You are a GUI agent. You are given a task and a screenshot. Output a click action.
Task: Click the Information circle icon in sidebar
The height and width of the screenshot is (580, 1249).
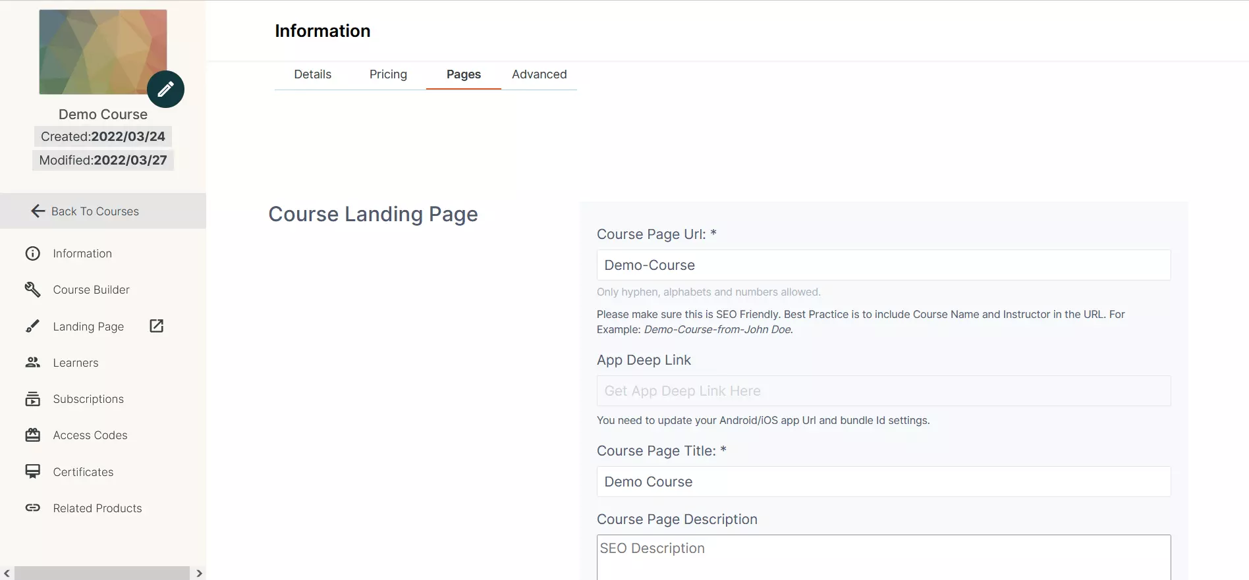tap(33, 253)
